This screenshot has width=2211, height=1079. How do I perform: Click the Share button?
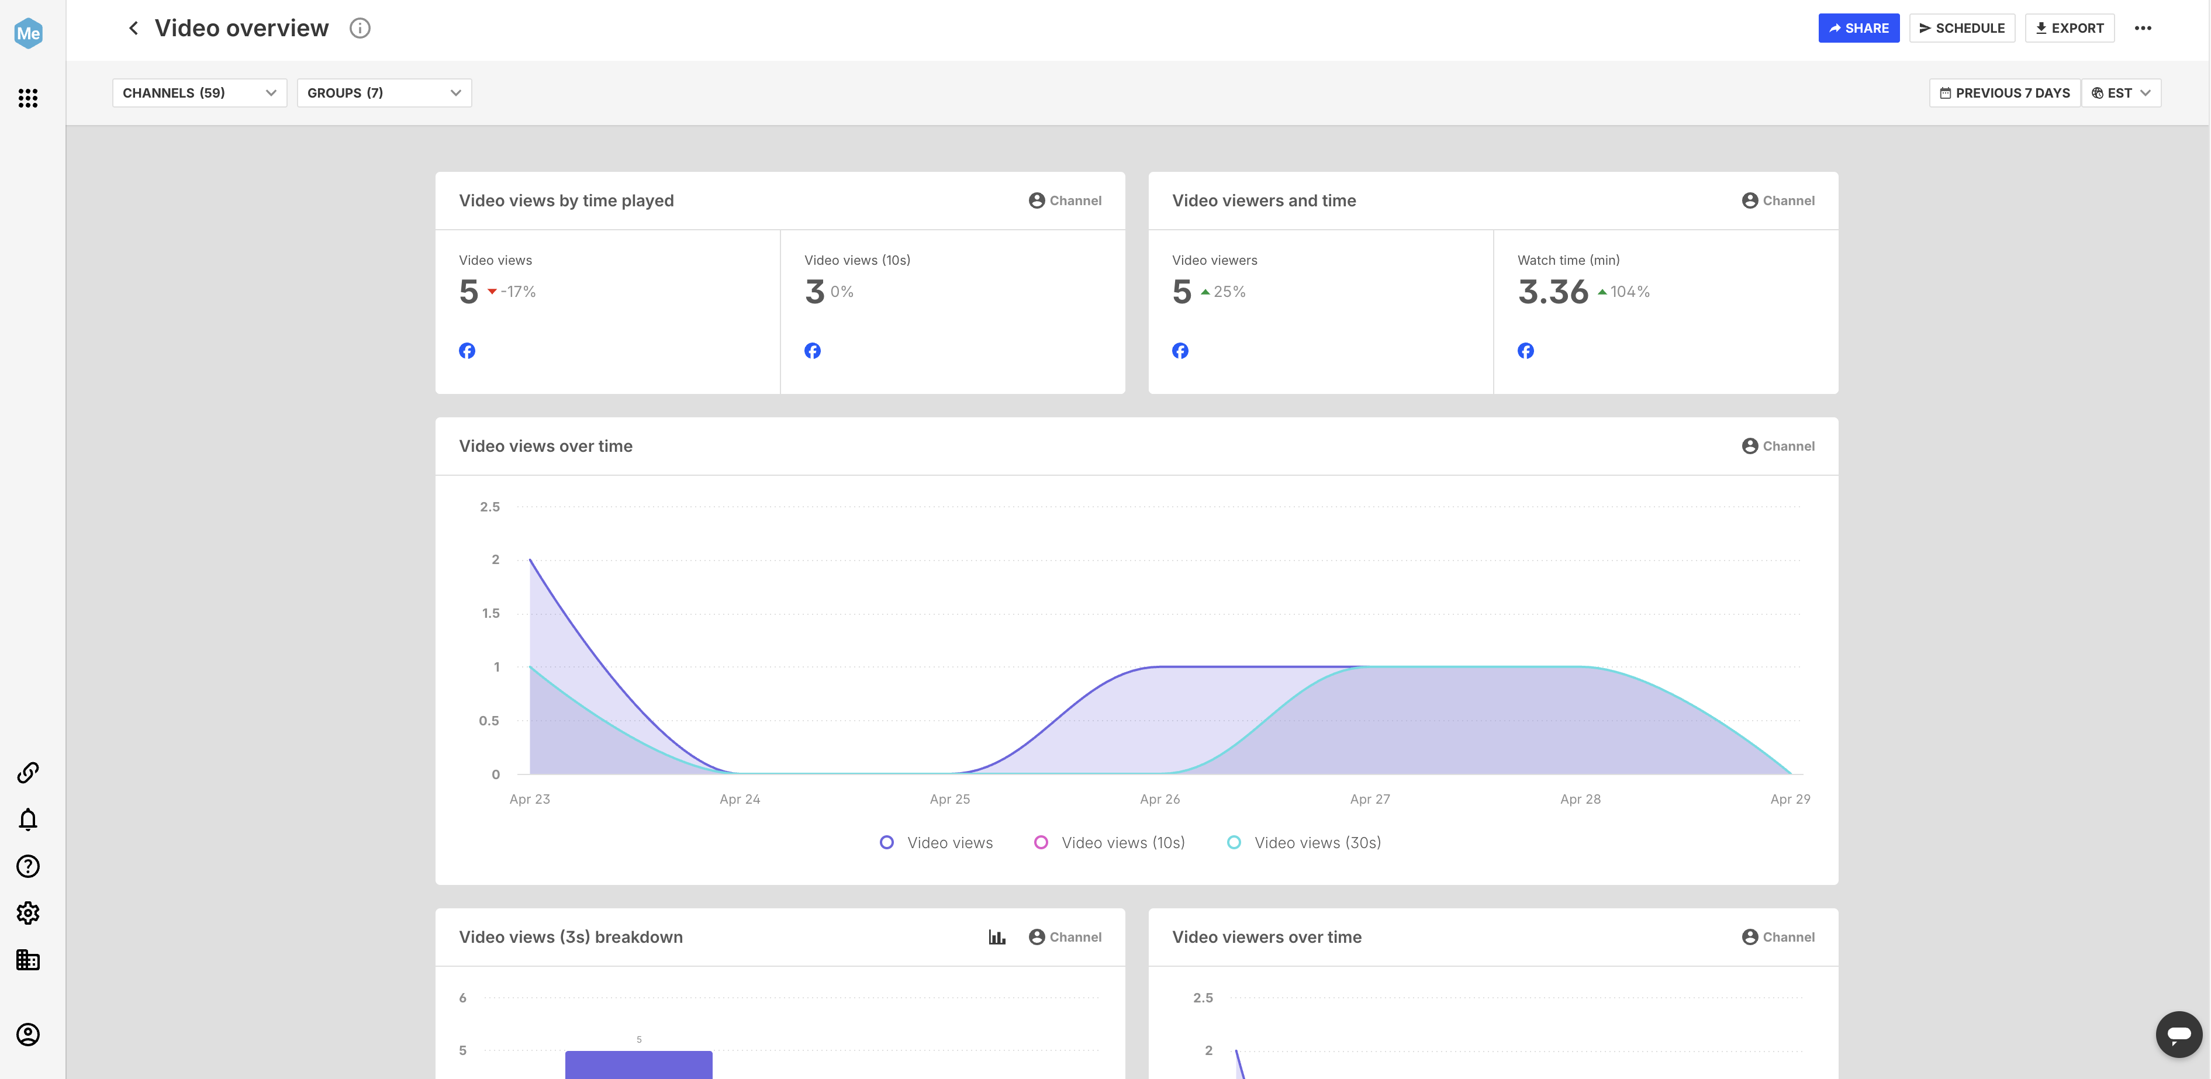(1858, 28)
